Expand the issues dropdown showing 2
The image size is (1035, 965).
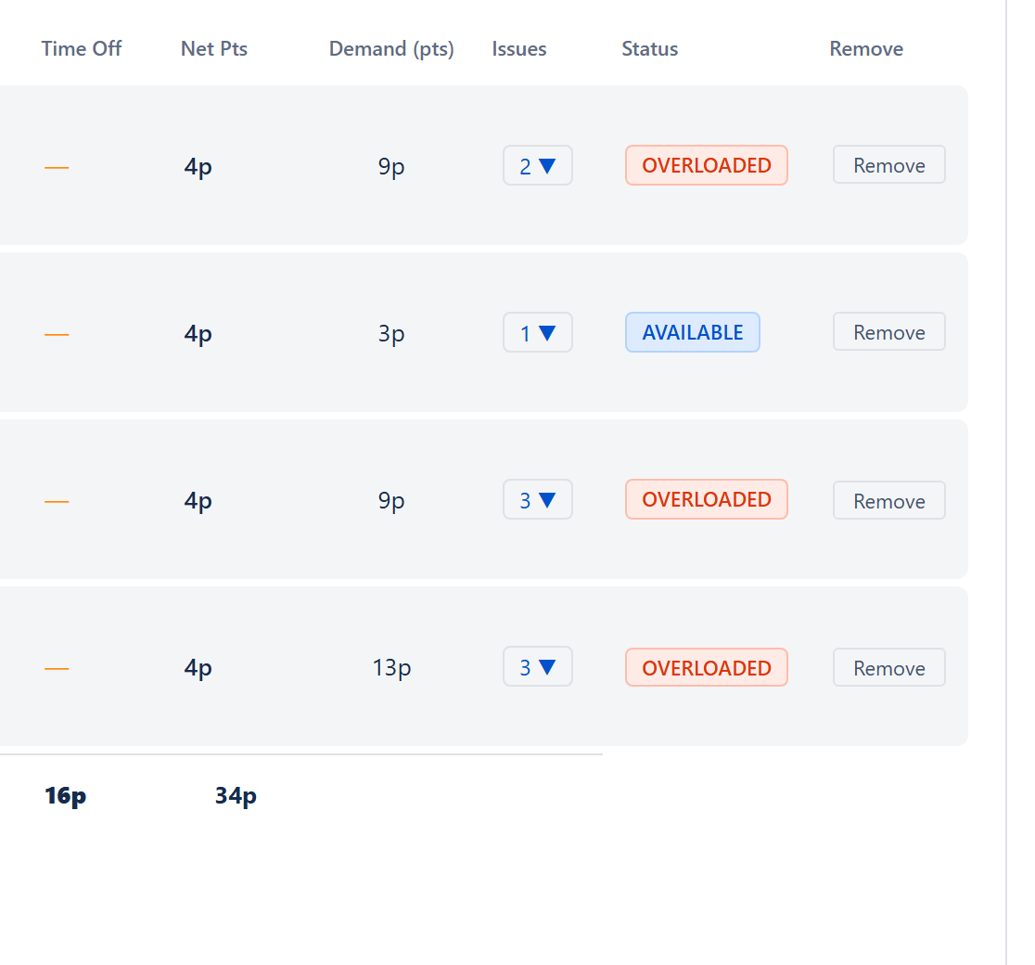tap(537, 165)
